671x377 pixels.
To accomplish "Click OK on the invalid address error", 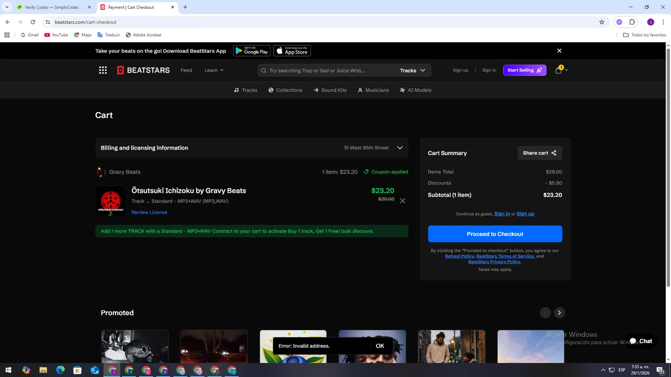I will [x=380, y=346].
